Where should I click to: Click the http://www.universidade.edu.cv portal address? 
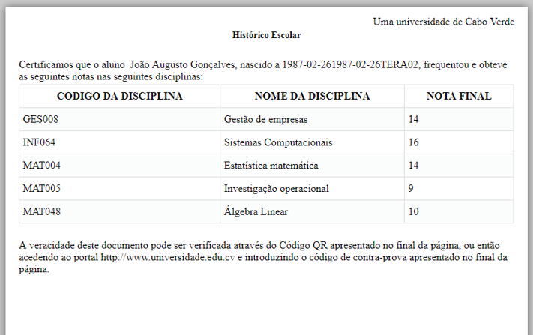coord(168,257)
